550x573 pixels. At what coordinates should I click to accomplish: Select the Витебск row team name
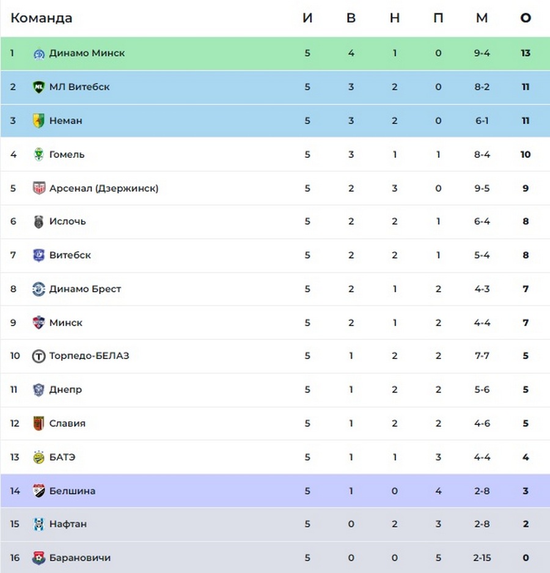point(70,255)
